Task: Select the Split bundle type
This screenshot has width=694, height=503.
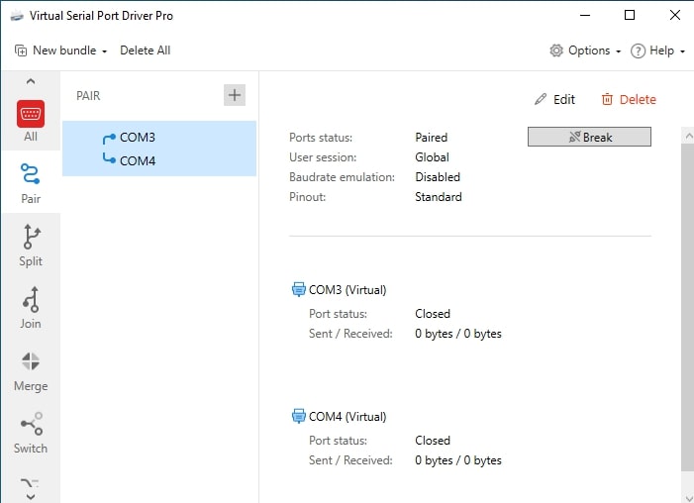Action: click(31, 246)
